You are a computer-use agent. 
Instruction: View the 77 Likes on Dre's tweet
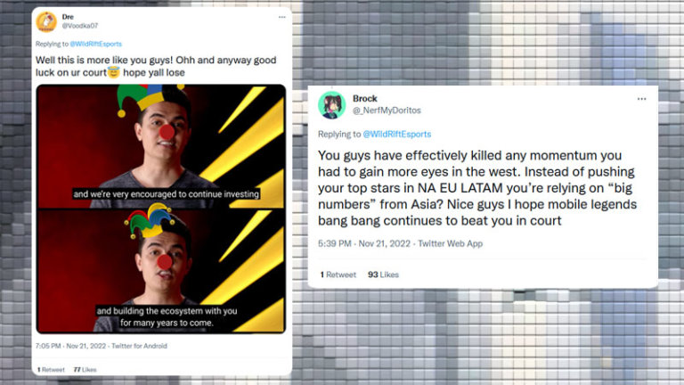(x=85, y=369)
